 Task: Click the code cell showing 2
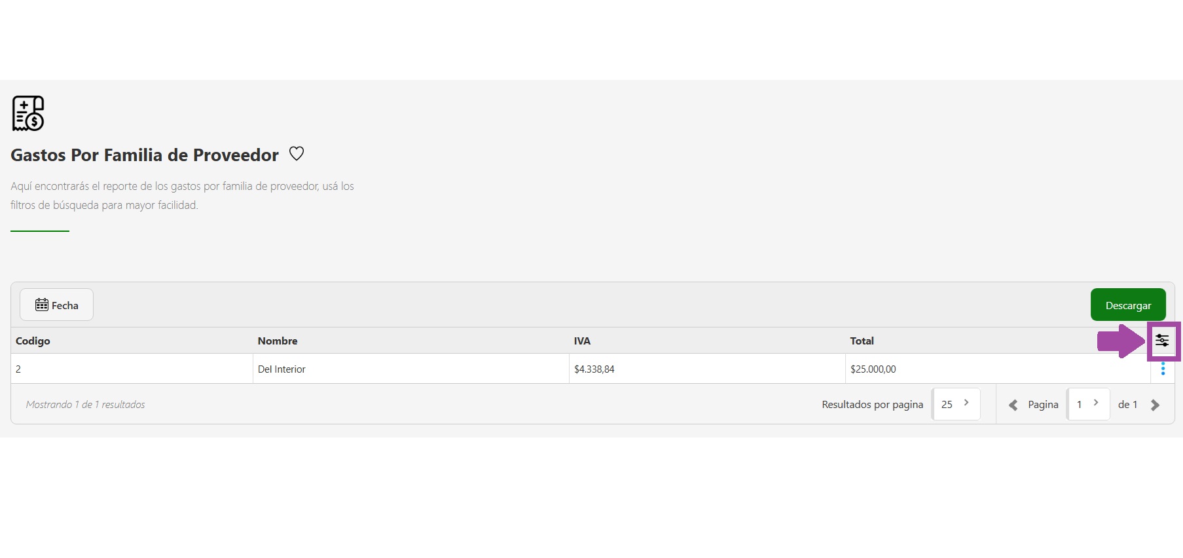click(18, 369)
